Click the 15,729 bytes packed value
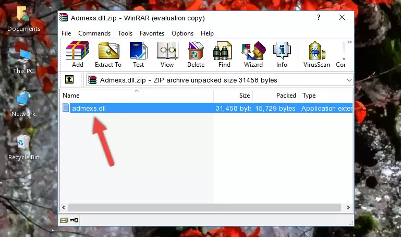Image resolution: width=401 pixels, height=237 pixels. pyautogui.click(x=275, y=108)
